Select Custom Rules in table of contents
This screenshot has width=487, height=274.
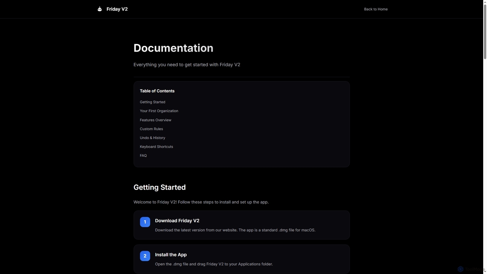151,129
